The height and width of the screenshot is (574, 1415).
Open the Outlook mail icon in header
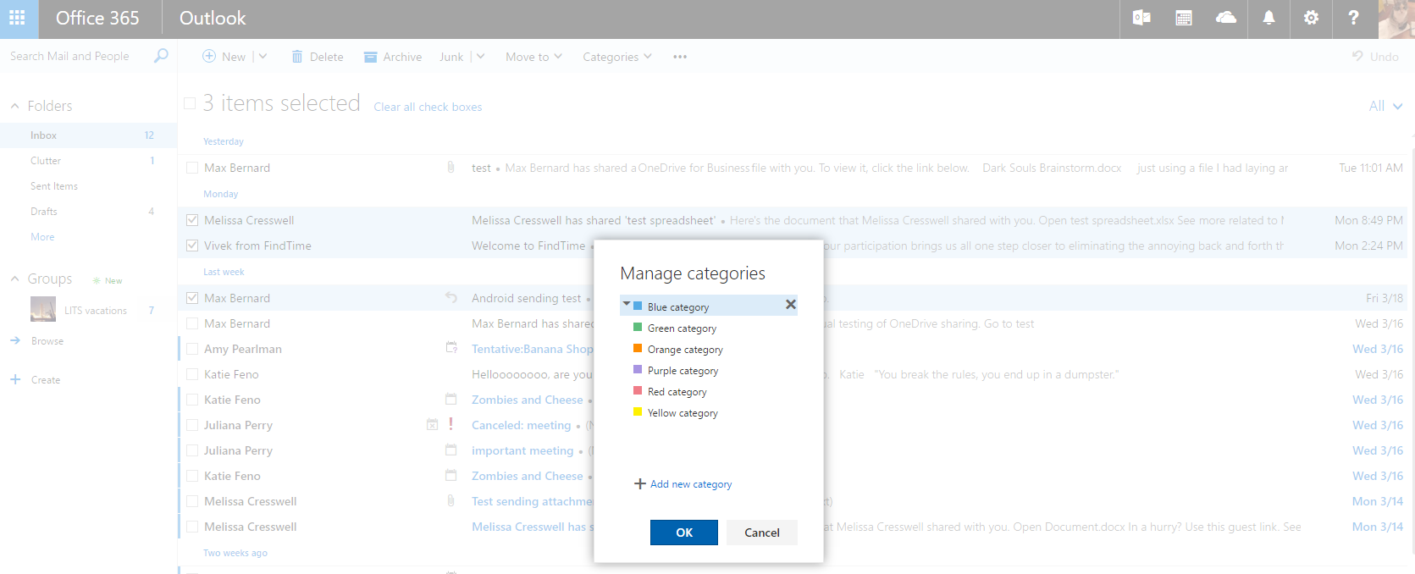[x=1141, y=18]
